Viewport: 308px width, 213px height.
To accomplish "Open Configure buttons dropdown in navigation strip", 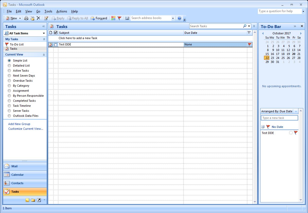I will (44, 200).
